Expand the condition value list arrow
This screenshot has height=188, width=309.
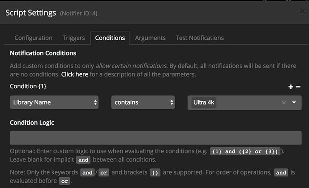(294, 103)
